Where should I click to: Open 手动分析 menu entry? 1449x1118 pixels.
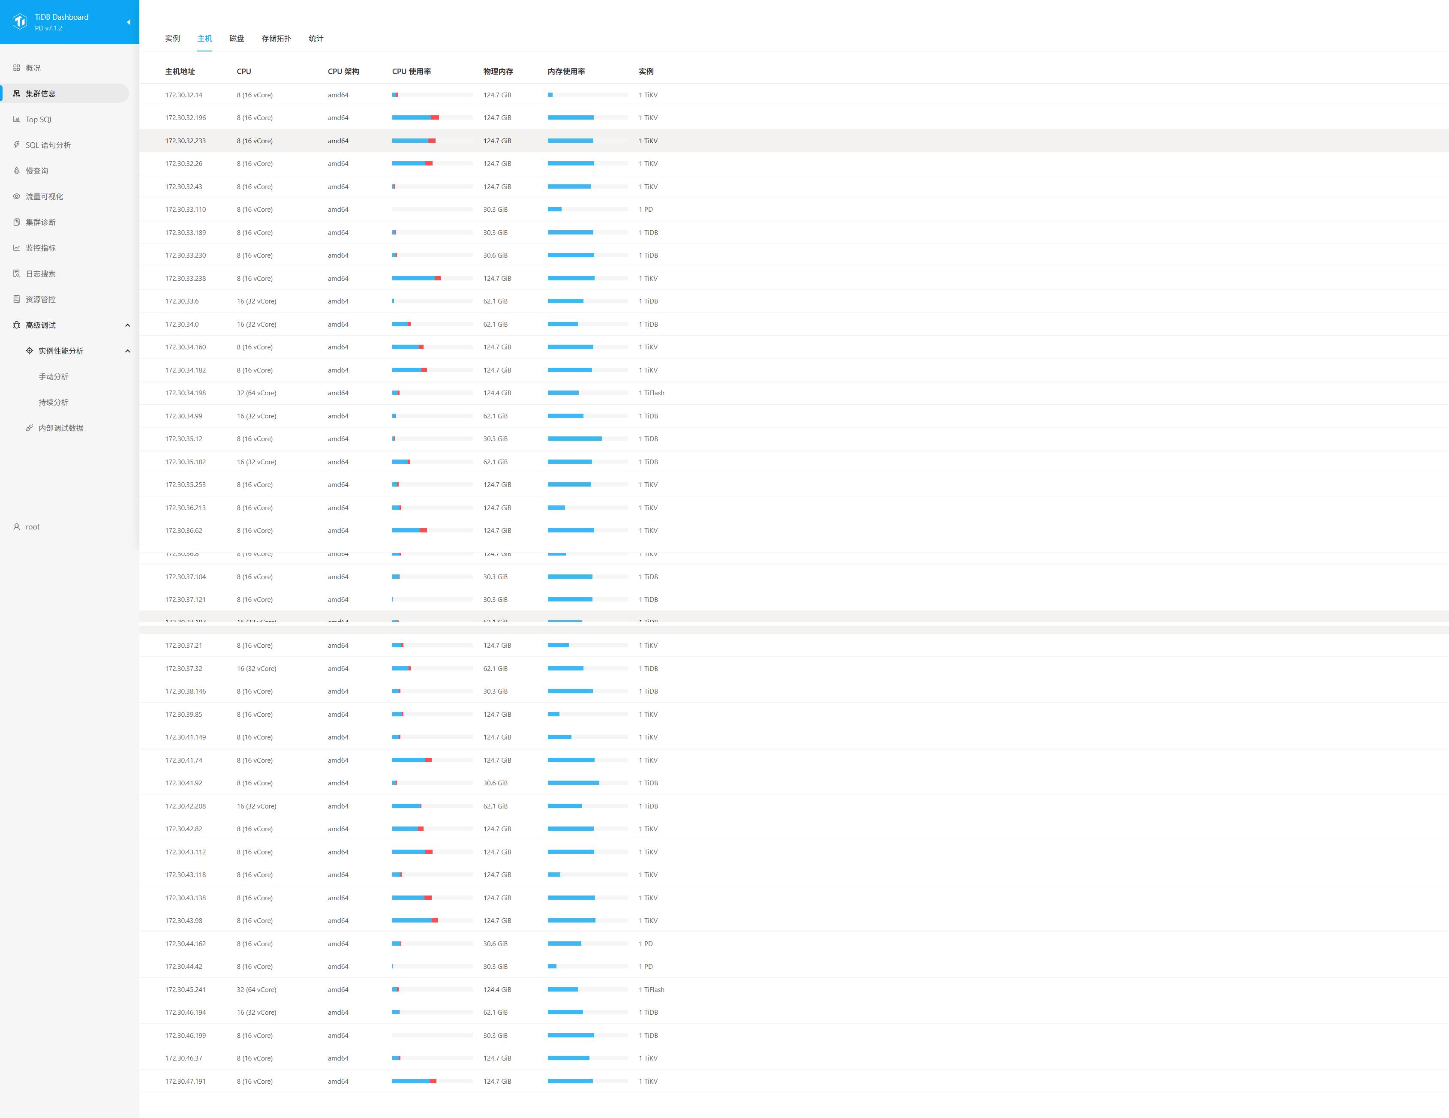(53, 377)
